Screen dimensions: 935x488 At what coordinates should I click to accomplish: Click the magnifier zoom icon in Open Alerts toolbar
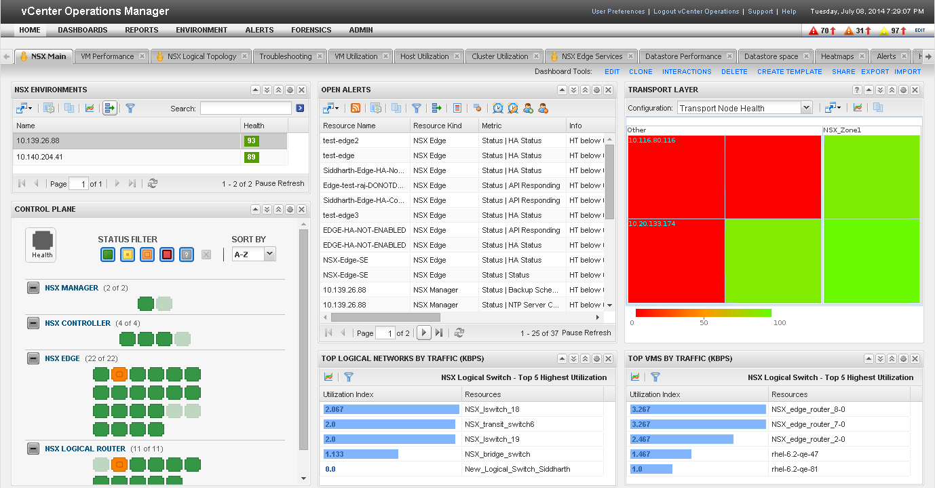497,108
